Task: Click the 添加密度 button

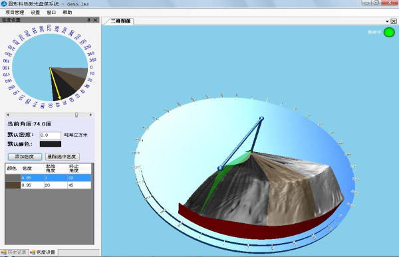Action: coord(25,157)
